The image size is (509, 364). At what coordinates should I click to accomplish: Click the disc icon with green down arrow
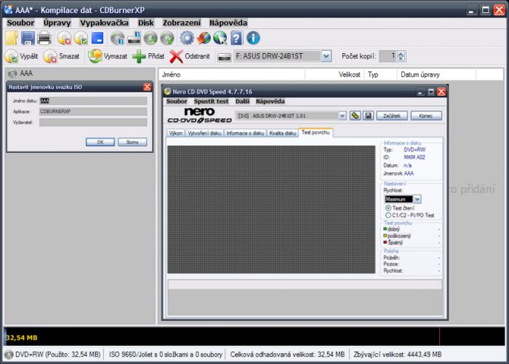[151, 38]
